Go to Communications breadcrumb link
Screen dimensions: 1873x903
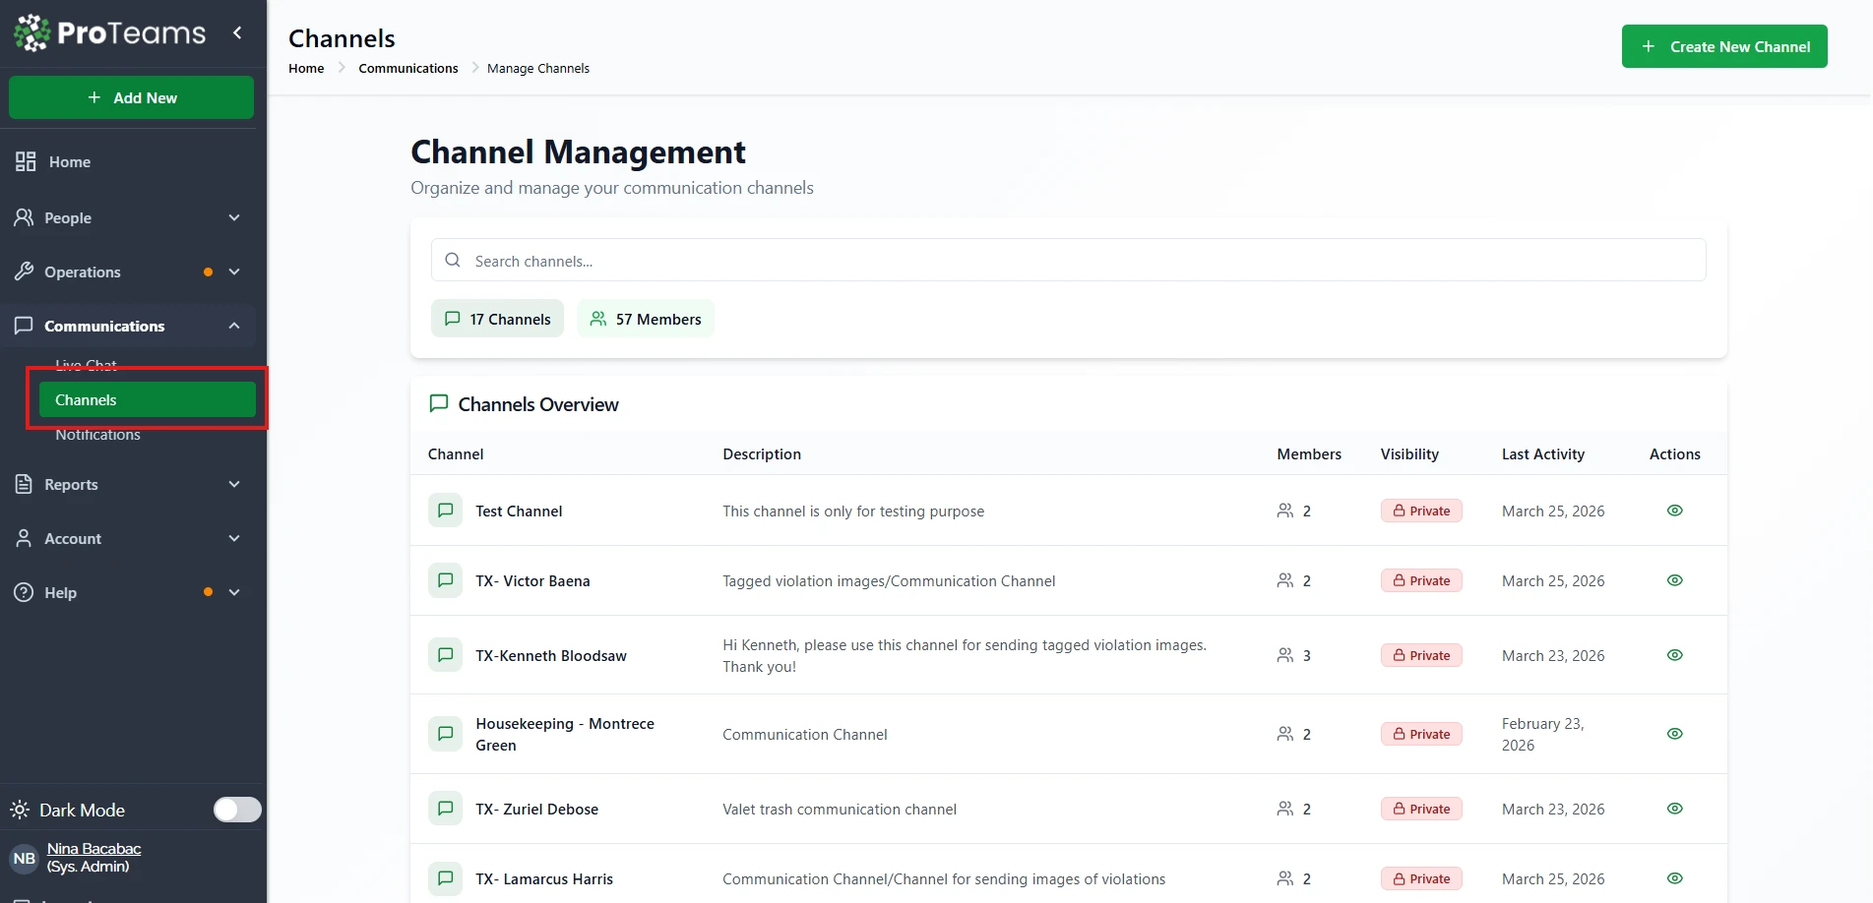(x=407, y=68)
